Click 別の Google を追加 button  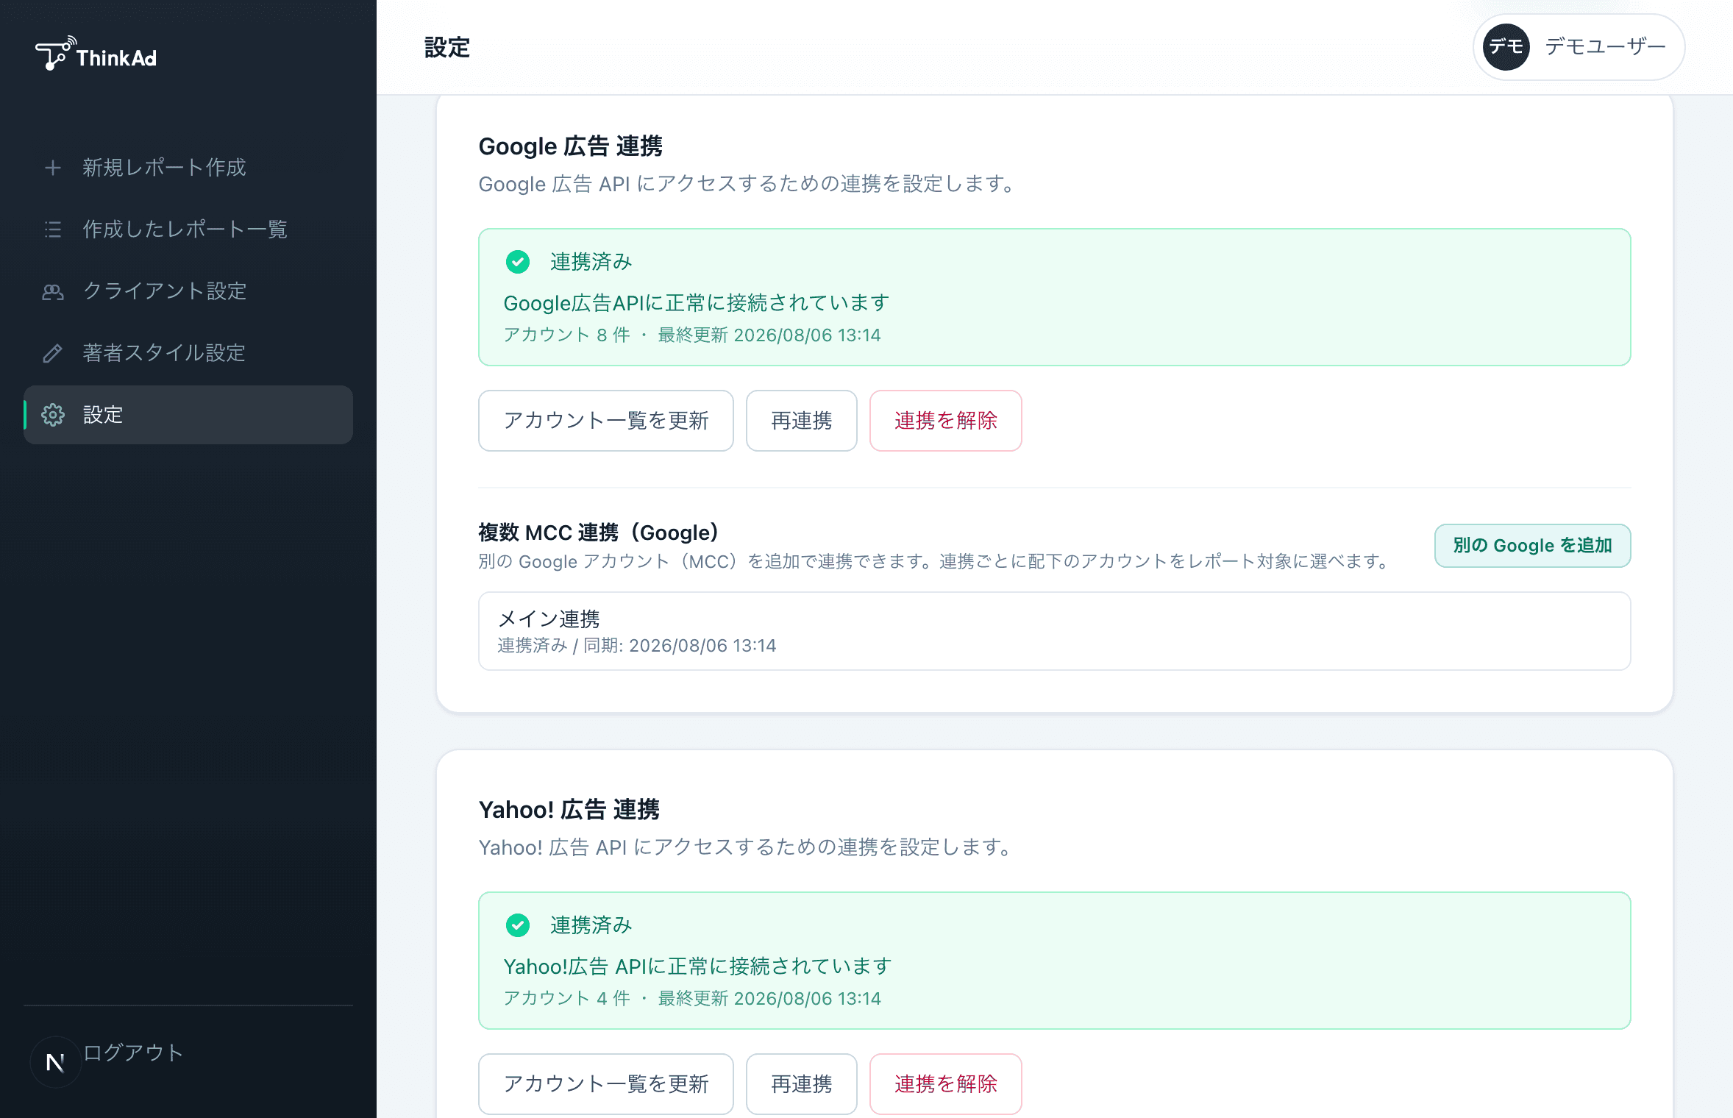click(x=1533, y=546)
